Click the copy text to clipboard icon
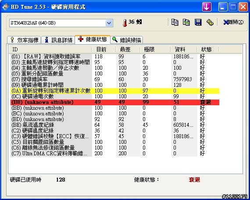 (x=175, y=22)
